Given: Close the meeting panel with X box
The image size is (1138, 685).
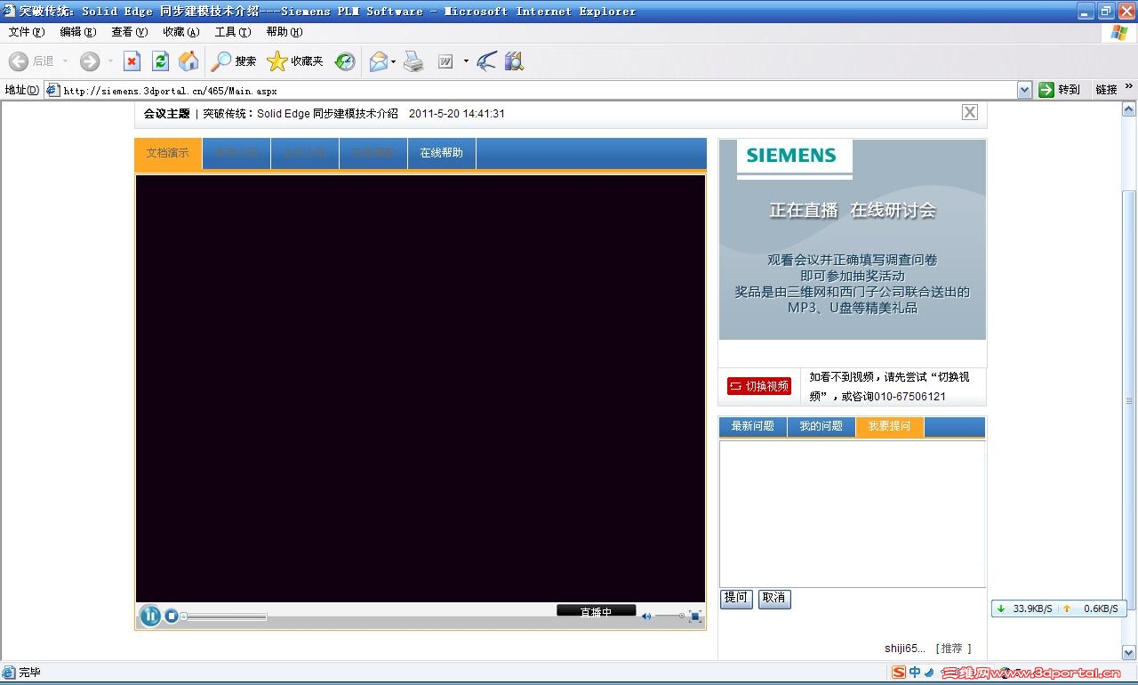Looking at the screenshot, I should (970, 112).
